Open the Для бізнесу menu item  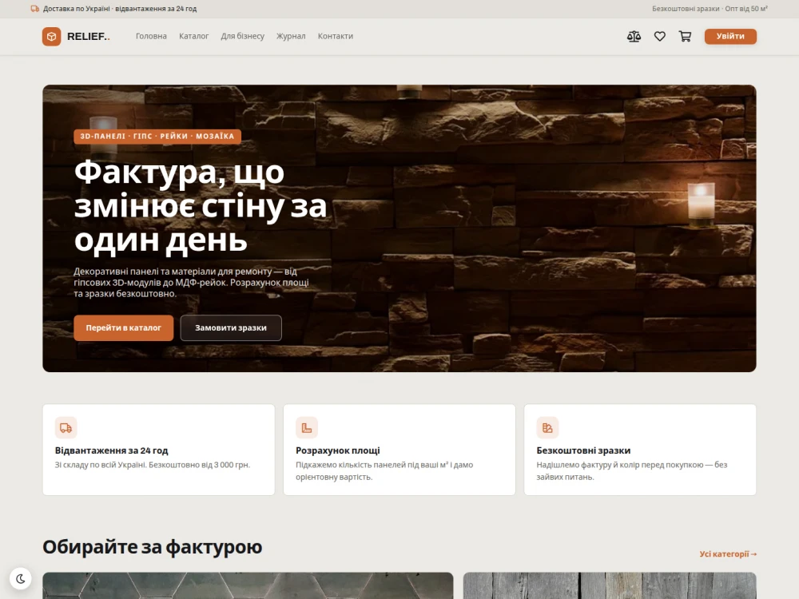pos(243,36)
